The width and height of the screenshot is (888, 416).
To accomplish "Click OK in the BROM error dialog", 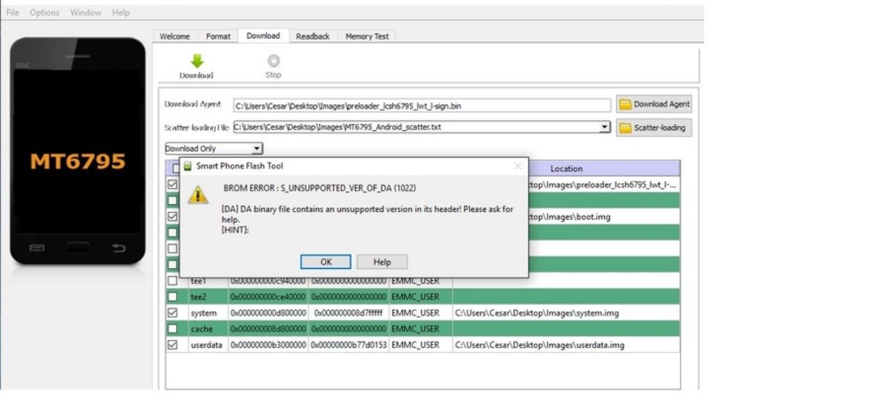I will pyautogui.click(x=326, y=262).
